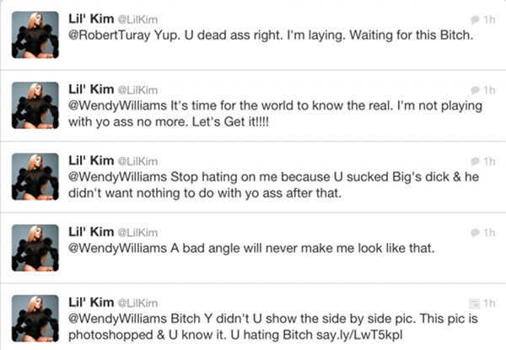Click the Lil' Kim display name on first tweet
The width and height of the screenshot is (506, 350).
pos(91,19)
